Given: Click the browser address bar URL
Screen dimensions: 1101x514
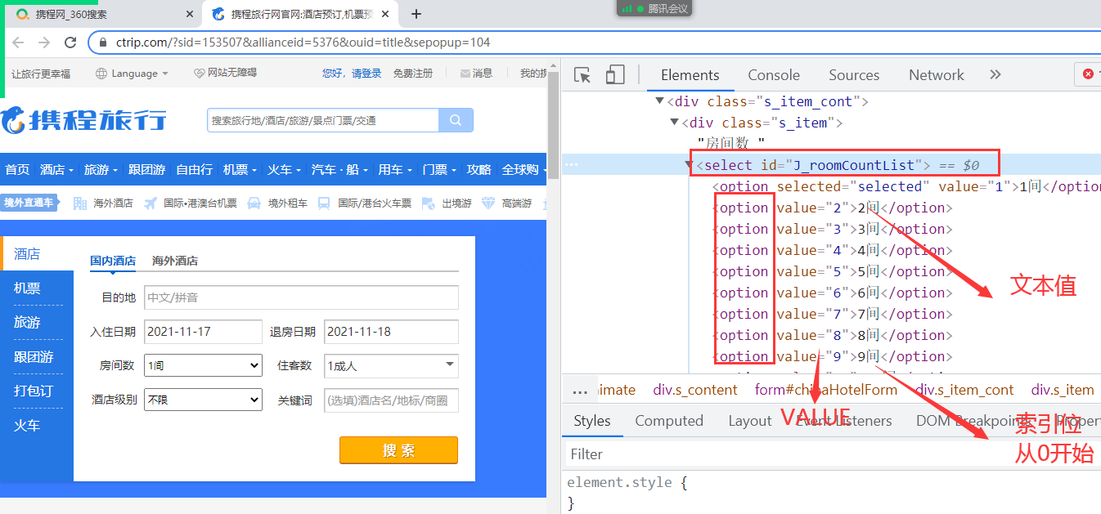Looking at the screenshot, I should [303, 42].
